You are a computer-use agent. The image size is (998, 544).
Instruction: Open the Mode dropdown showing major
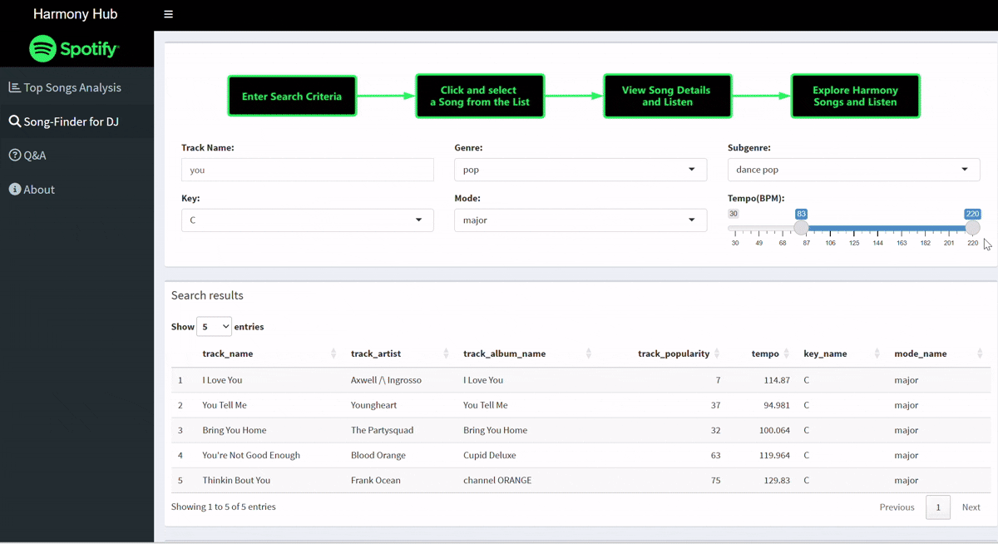click(x=581, y=220)
